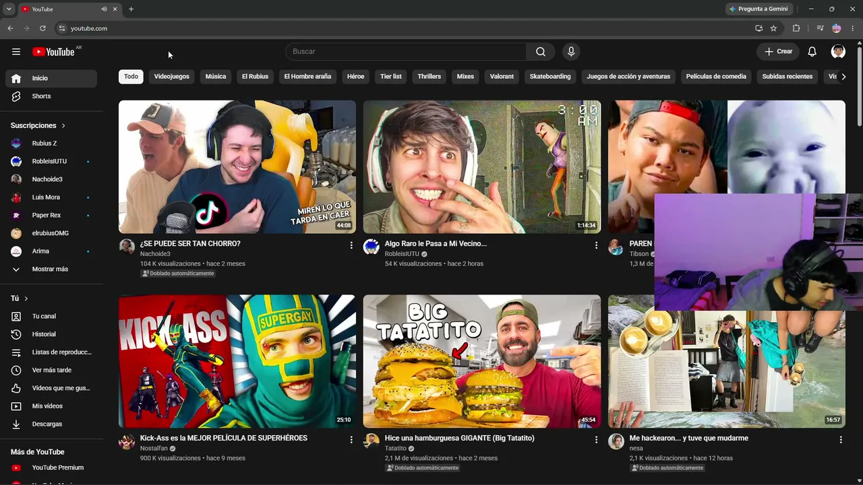Play the ¿SE PUEDE SER TAN CHORRO? thumbnail

(237, 167)
